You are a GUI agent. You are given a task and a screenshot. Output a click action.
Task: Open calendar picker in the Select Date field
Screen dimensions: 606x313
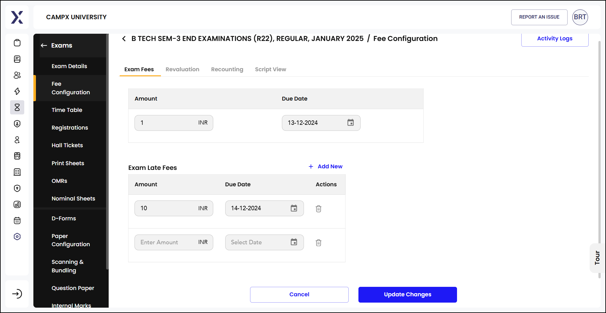[294, 242]
